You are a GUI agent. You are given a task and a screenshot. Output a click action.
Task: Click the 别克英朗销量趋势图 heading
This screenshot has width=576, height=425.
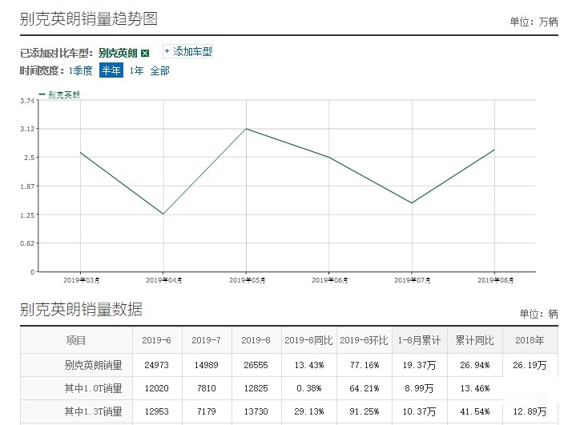(89, 18)
